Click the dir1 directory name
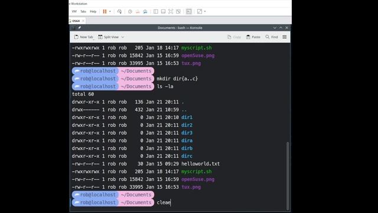Viewport: 378px width, 213px height. pos(187,117)
